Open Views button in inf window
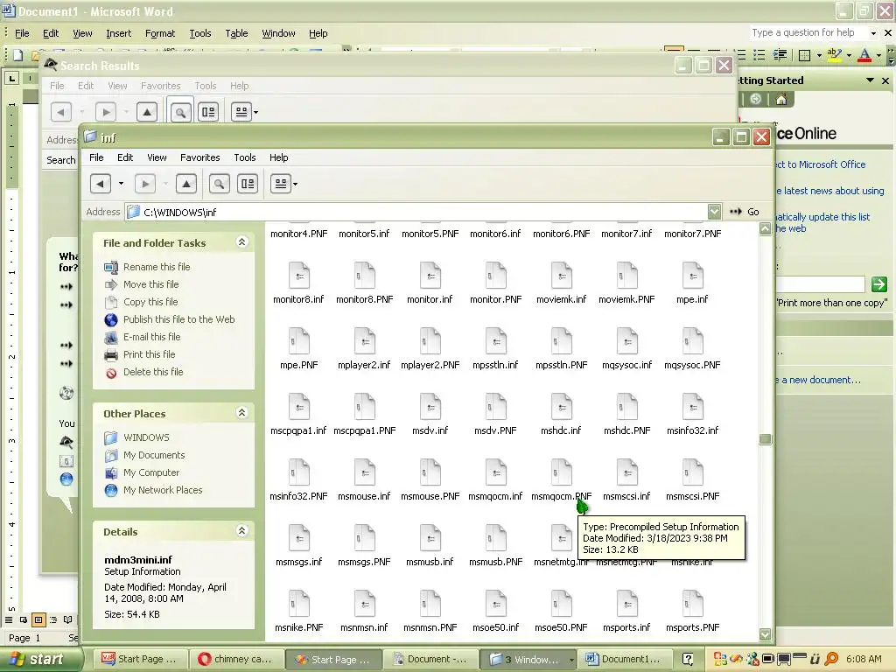Viewport: 896px width, 672px height. point(281,184)
